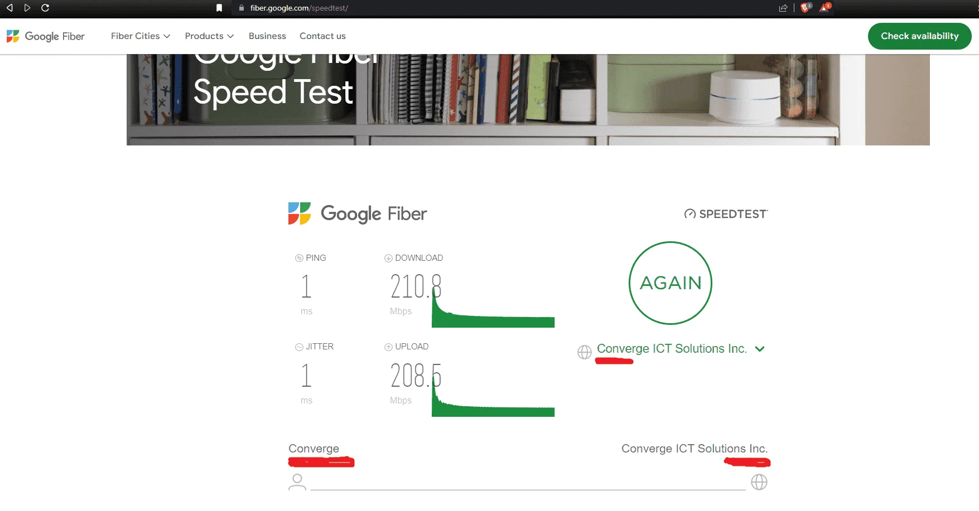Select the bottom-right globe server icon
The image size is (979, 511).
759,482
